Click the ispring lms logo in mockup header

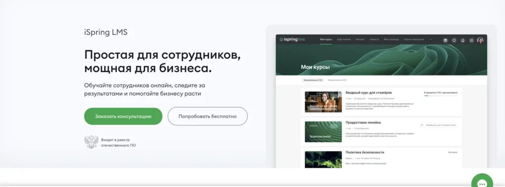292,39
